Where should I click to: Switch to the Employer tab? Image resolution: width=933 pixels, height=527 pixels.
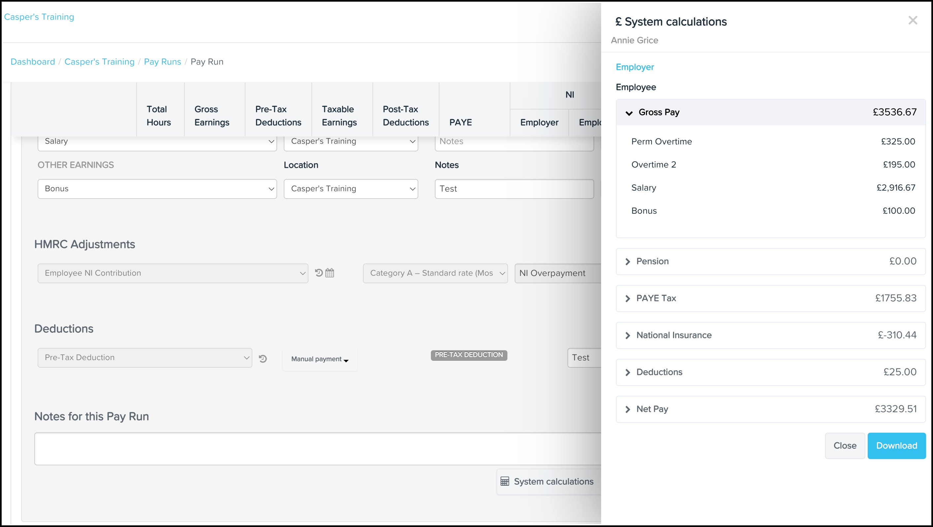pos(634,67)
